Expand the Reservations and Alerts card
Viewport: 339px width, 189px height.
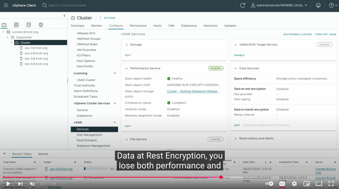(x=236, y=138)
